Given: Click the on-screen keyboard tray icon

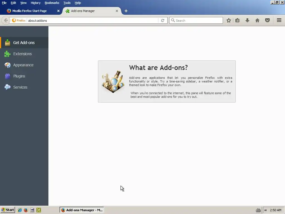Looking at the screenshot, I should (x=258, y=210).
